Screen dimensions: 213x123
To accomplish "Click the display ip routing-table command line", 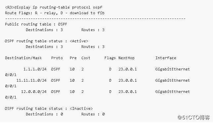I will [x=54, y=7].
